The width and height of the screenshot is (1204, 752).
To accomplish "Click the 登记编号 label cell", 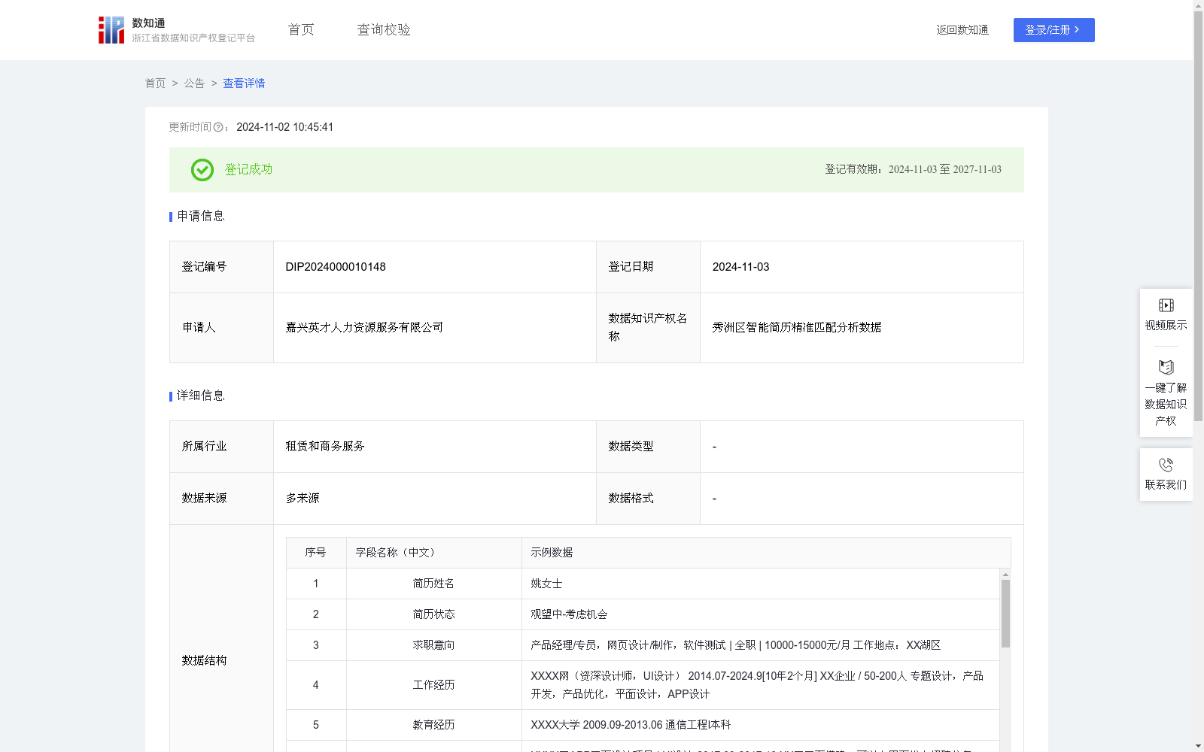I will pos(221,267).
